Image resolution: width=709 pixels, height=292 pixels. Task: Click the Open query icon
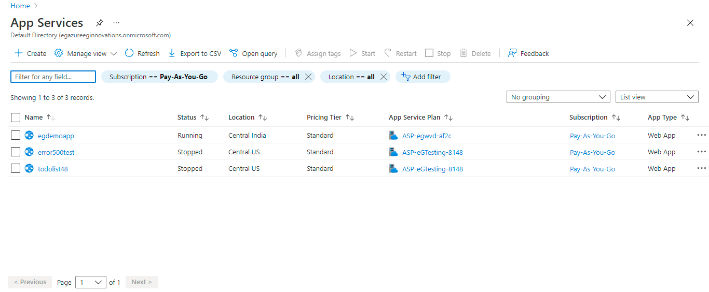[234, 53]
